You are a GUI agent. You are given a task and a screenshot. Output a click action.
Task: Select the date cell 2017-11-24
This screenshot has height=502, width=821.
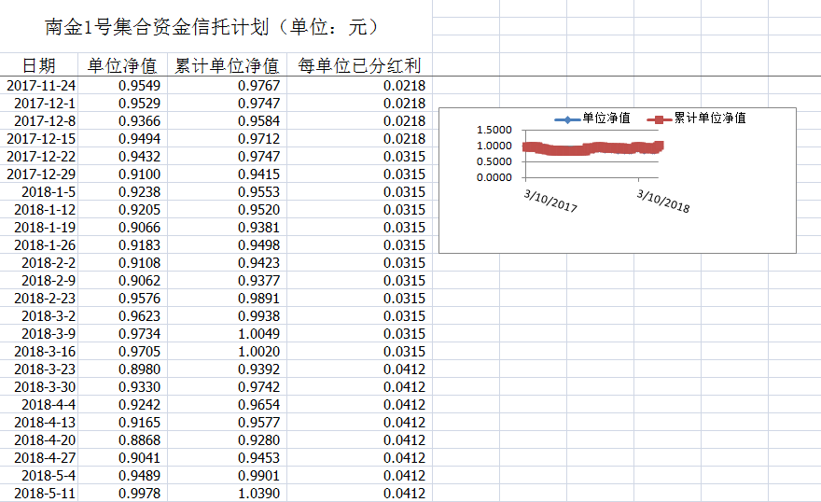pyautogui.click(x=41, y=86)
